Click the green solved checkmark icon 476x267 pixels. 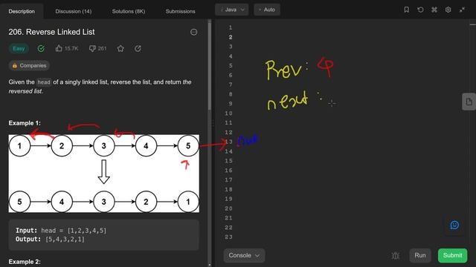pos(41,48)
